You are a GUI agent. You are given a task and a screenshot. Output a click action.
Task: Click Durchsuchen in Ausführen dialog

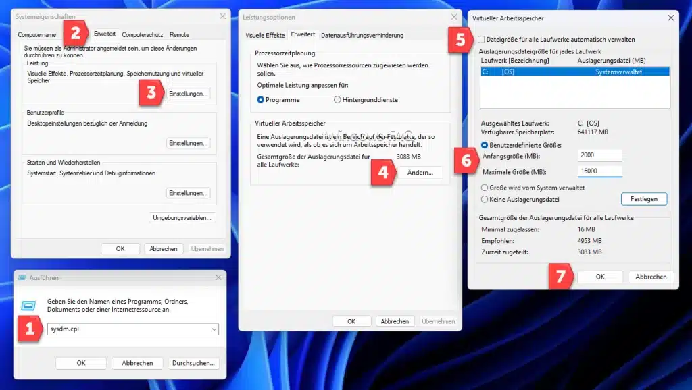pyautogui.click(x=193, y=363)
